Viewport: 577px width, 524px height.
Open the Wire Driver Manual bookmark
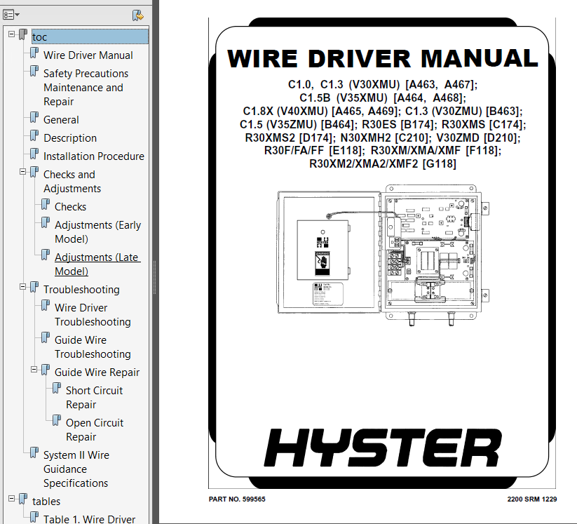[88, 55]
